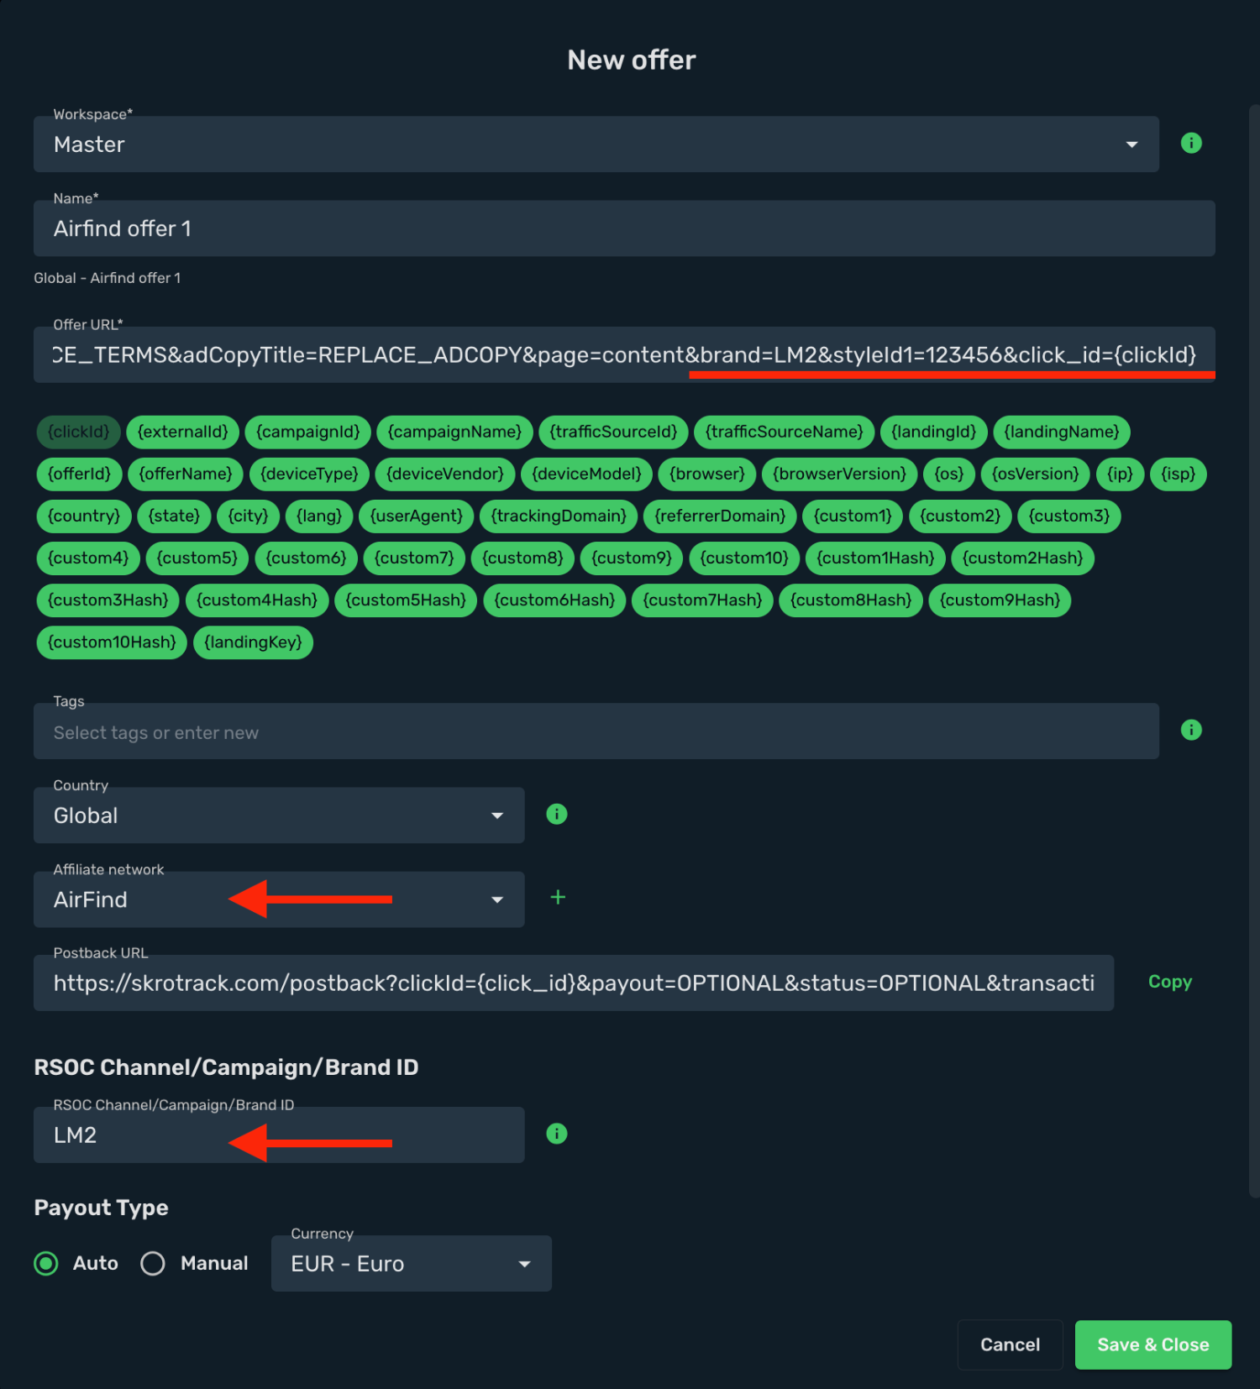Insert the {trackingDomain} token

(559, 516)
